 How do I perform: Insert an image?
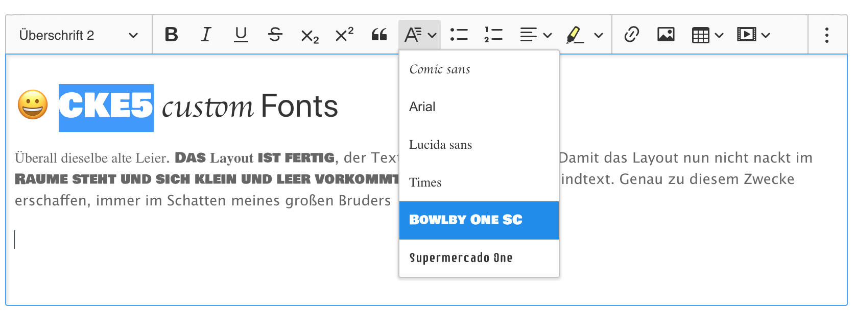click(x=666, y=35)
